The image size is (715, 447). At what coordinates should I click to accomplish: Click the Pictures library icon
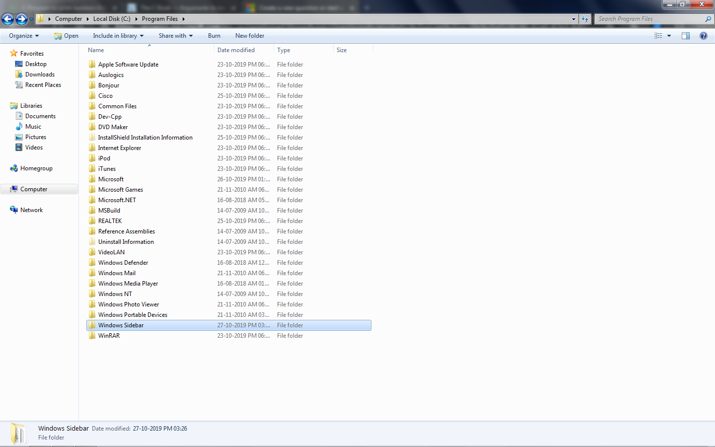(x=19, y=137)
